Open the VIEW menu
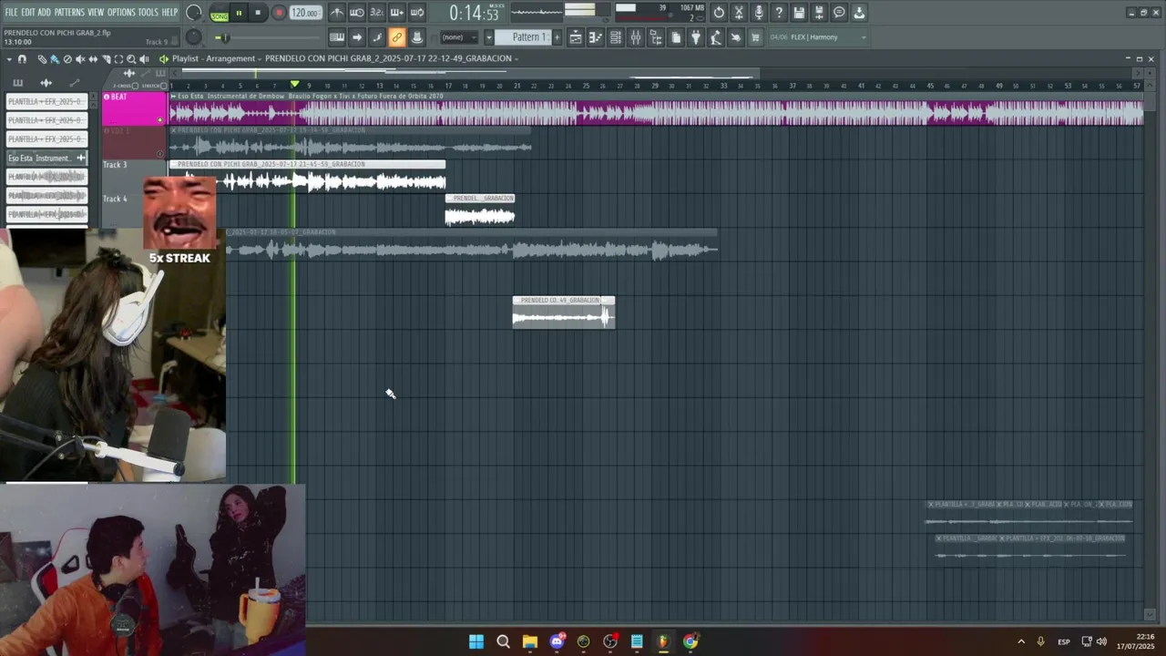1166x656 pixels. point(96,12)
